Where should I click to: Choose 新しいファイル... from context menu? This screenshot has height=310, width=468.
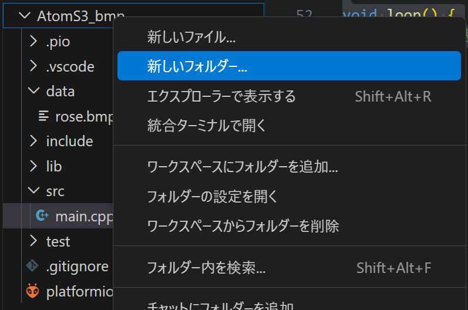click(191, 38)
